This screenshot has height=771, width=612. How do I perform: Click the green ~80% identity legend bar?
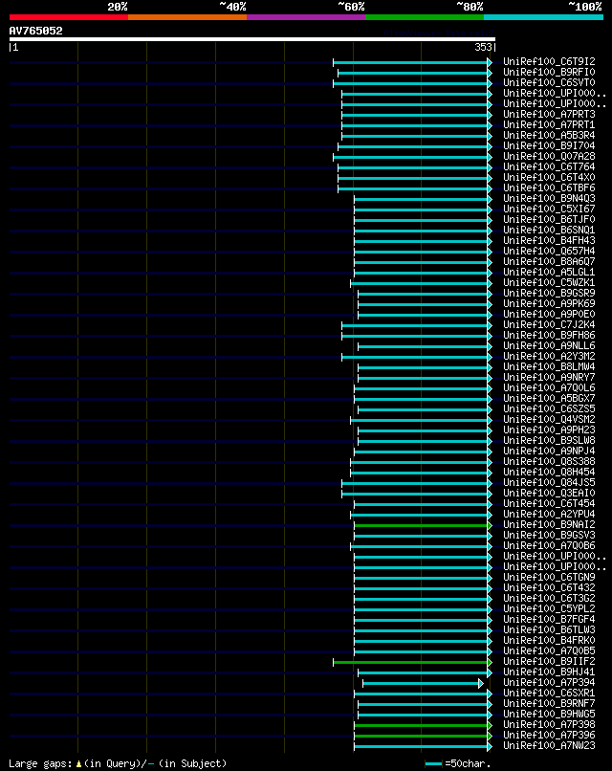(425, 17)
